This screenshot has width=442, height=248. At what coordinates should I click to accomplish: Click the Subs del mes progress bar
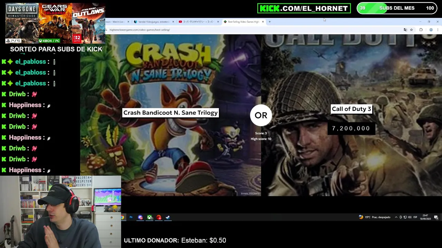point(397,8)
